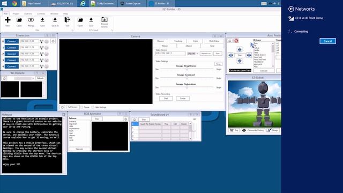Viewport: 343px width, 193px height.
Task: Click Connect button on connection row 3
Action: click(12, 60)
